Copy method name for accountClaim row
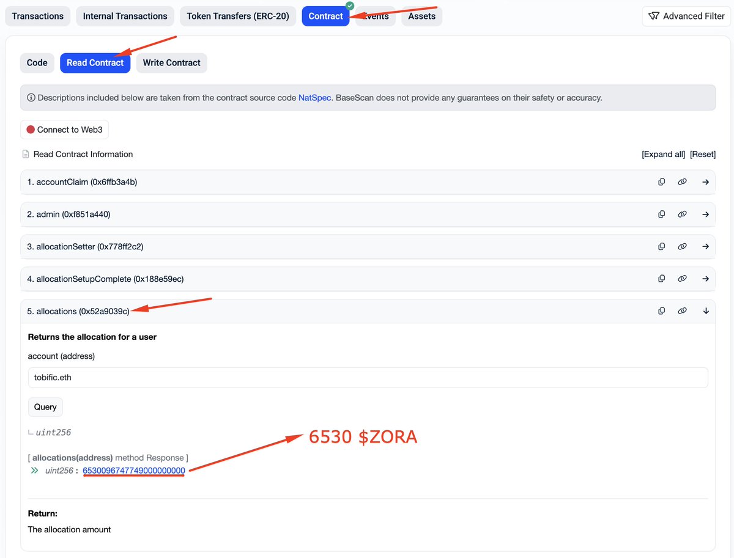 pyautogui.click(x=661, y=182)
